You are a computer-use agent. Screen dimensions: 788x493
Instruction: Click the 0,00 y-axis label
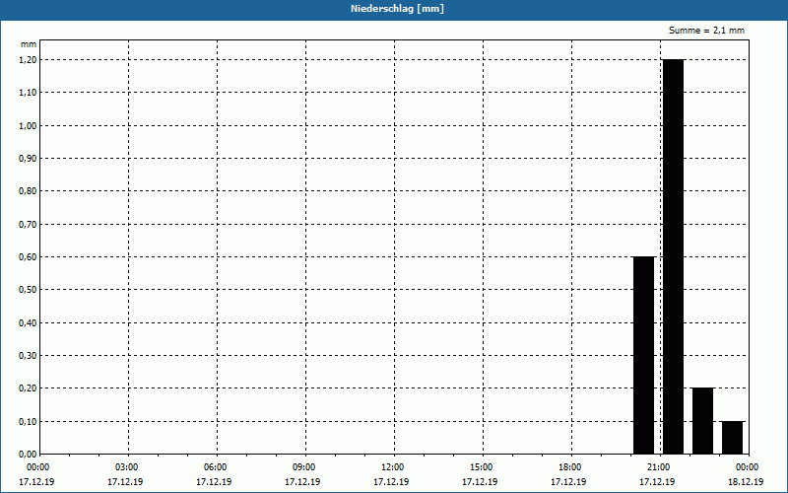[x=28, y=455]
